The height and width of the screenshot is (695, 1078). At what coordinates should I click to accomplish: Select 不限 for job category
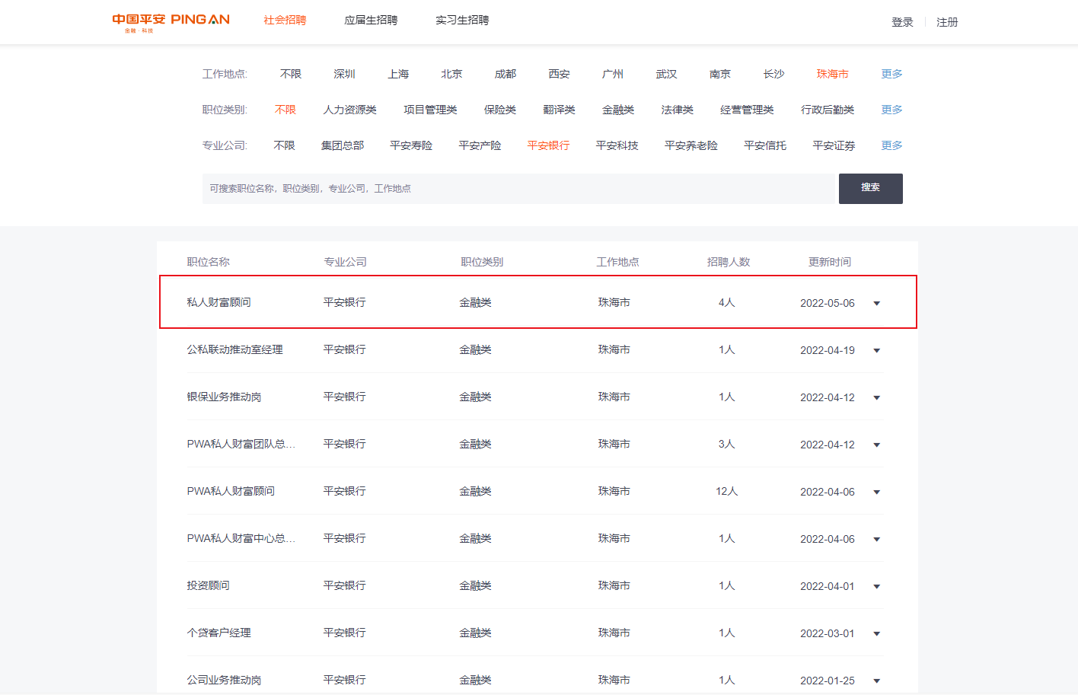click(x=285, y=110)
